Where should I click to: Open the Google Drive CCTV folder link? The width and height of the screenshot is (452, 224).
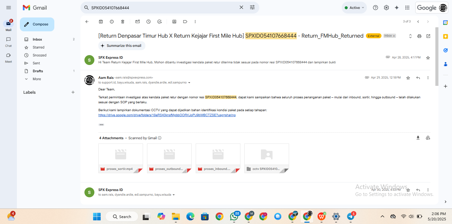pos(167,115)
